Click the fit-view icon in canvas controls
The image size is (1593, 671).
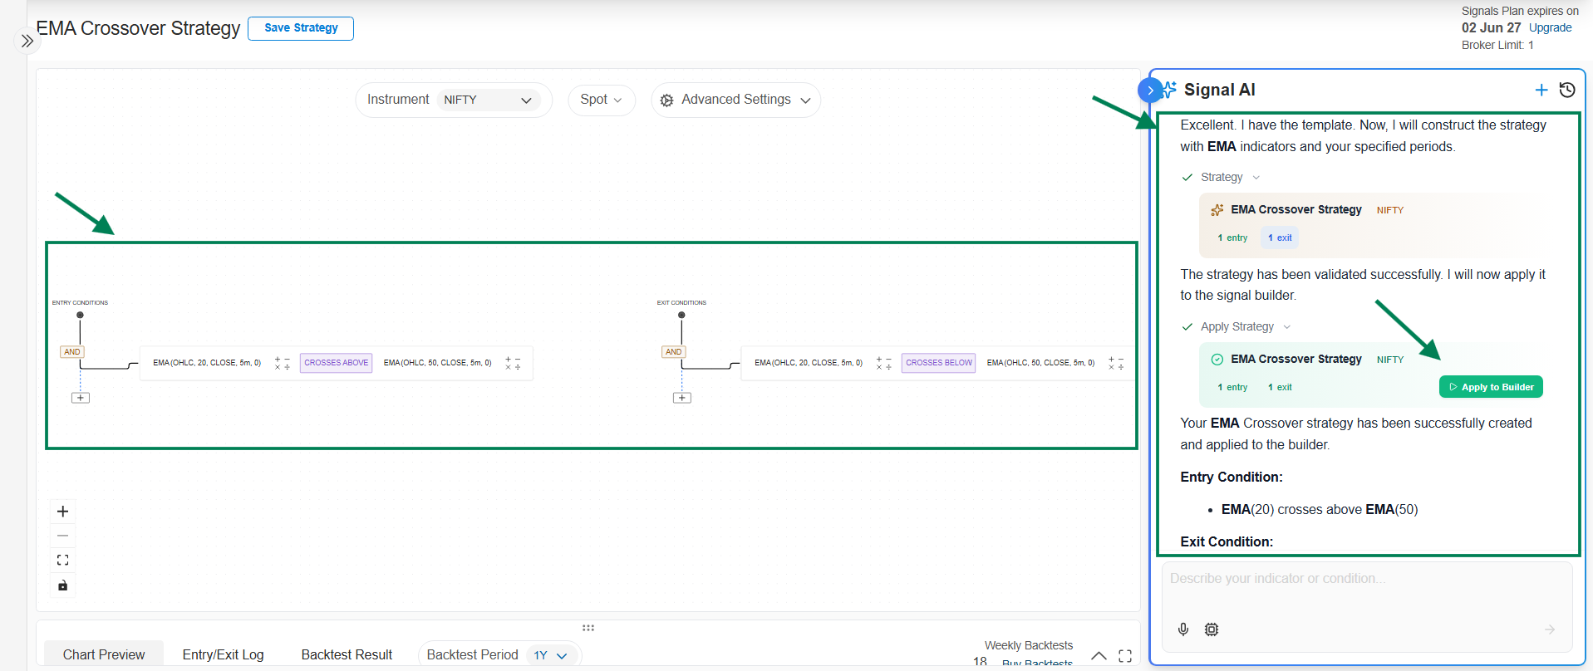coord(62,561)
